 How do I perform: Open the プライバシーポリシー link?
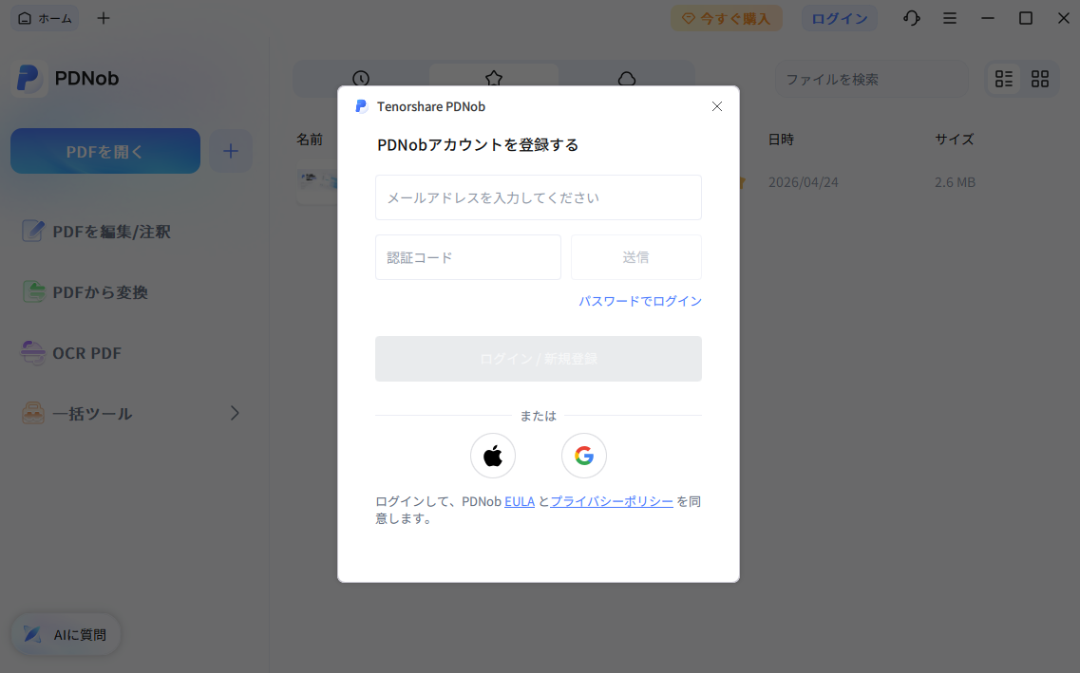612,501
